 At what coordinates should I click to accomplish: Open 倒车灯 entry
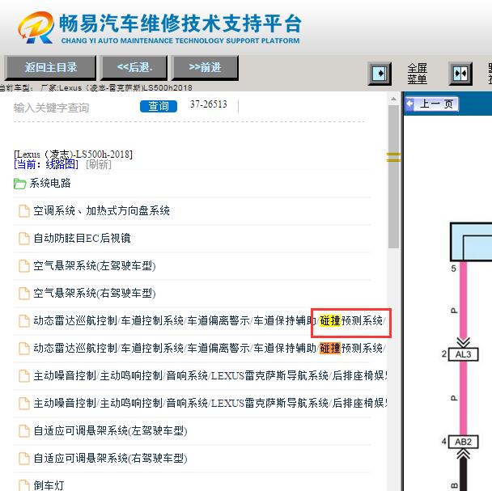click(49, 485)
